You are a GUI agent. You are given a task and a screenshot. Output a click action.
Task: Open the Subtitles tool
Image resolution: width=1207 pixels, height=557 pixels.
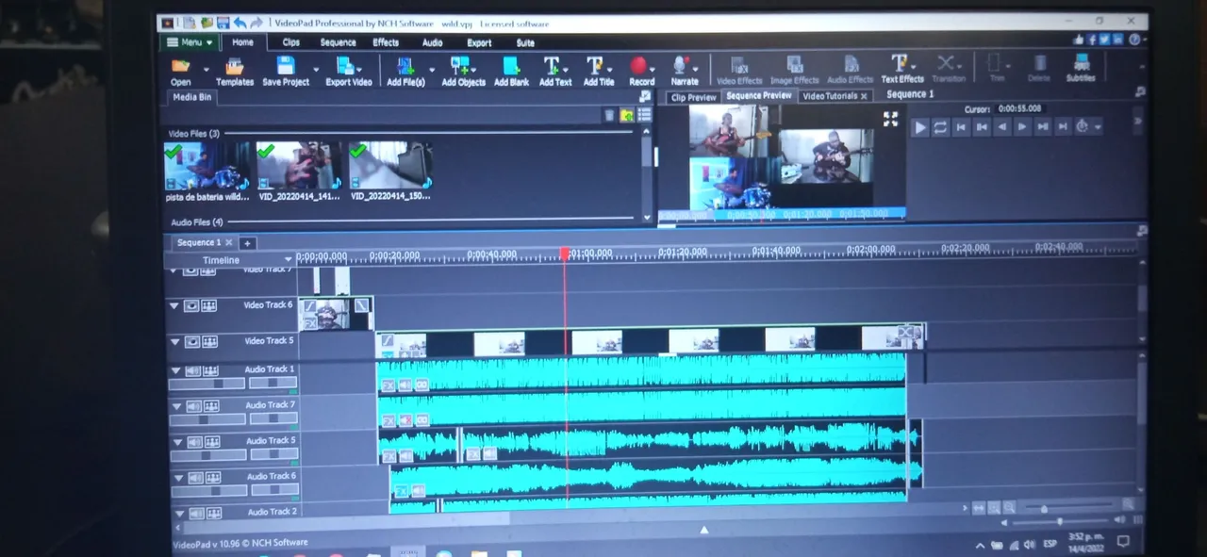(1081, 68)
